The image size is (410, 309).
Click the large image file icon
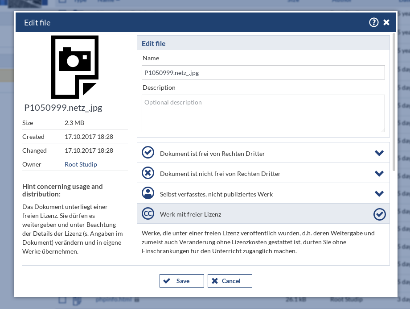(x=74, y=67)
